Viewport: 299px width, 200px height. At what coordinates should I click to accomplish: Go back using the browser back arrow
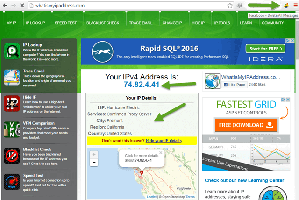[5, 5]
